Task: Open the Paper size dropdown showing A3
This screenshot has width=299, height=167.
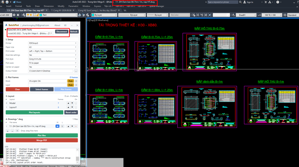Action: 53,47
